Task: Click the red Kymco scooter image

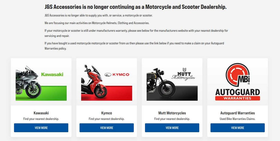Action: click(x=94, y=81)
